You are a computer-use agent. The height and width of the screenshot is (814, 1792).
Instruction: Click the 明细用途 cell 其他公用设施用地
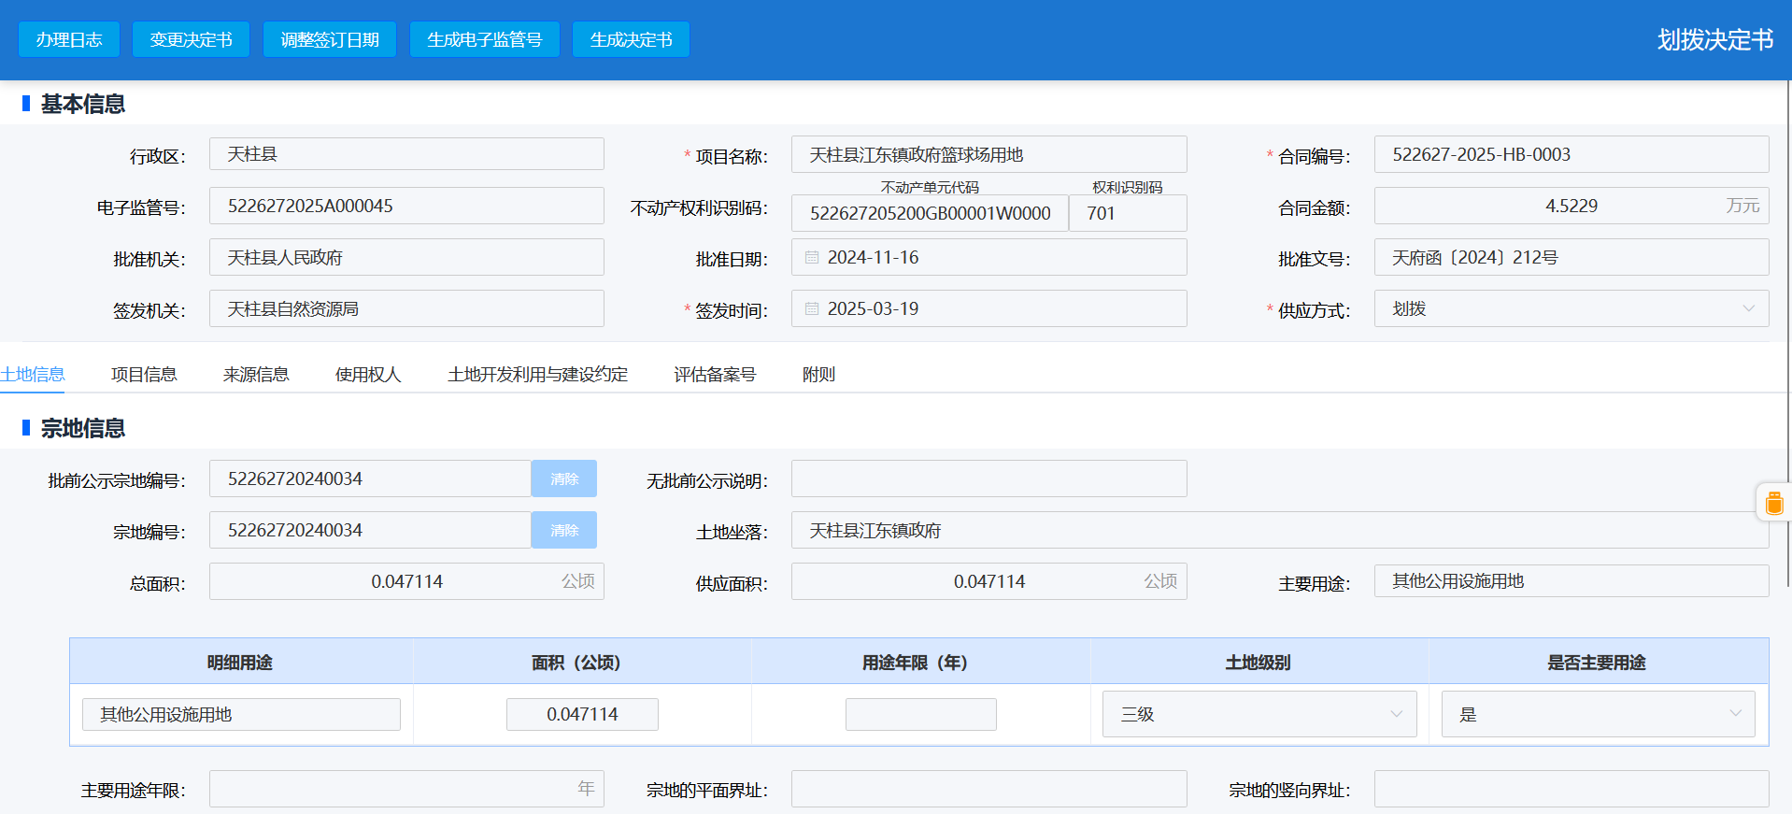pyautogui.click(x=241, y=714)
